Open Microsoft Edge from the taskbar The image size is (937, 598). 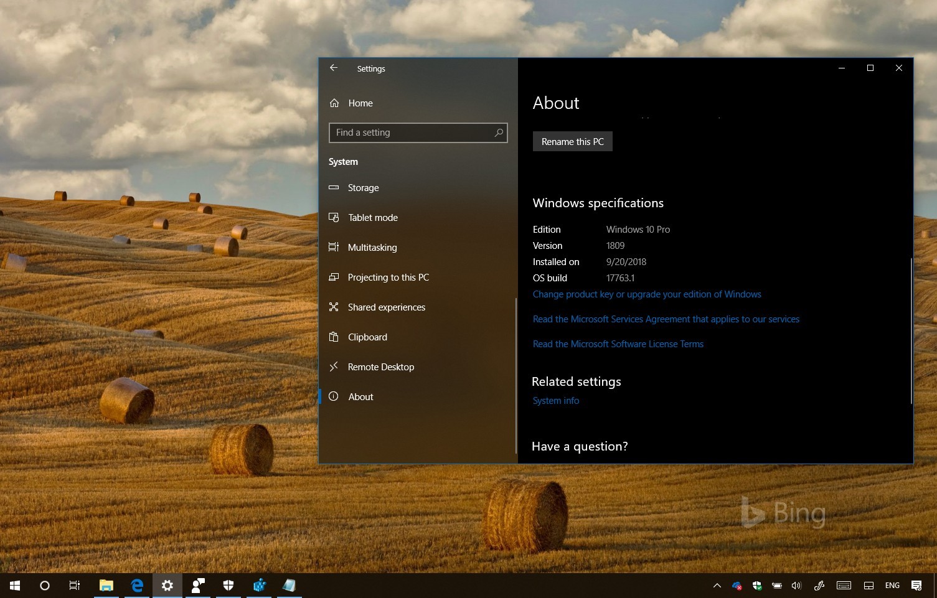(x=136, y=585)
